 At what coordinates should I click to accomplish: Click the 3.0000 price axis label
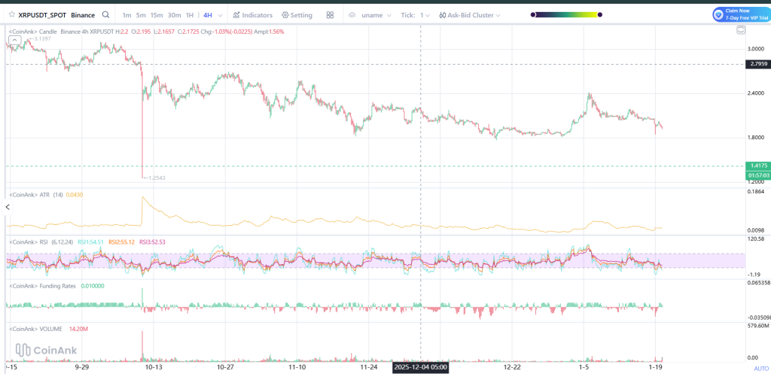point(757,49)
